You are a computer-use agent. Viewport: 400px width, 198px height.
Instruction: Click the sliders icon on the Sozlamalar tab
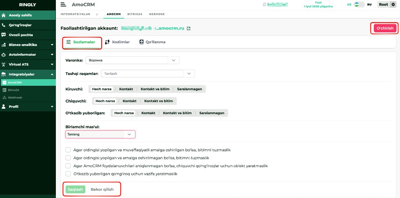point(68,42)
